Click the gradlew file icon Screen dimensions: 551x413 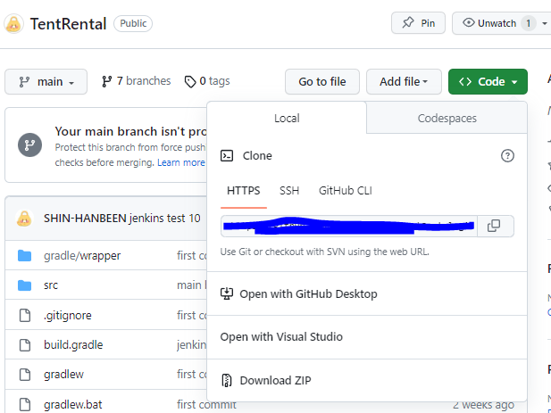coord(25,375)
